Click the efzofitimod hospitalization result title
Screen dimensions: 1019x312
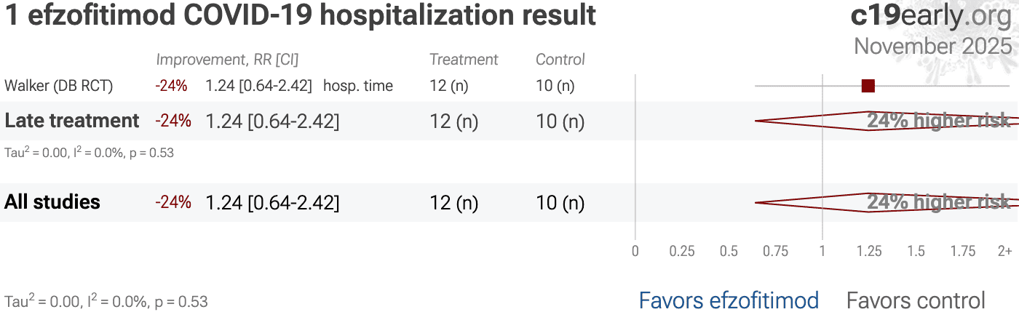(301, 16)
